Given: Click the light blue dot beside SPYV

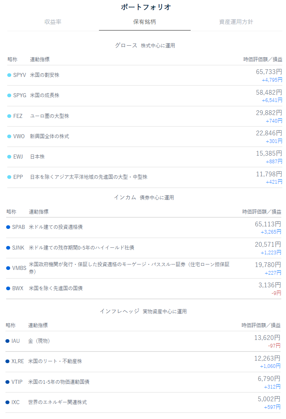Looking at the screenshot, I should [x=9, y=75].
